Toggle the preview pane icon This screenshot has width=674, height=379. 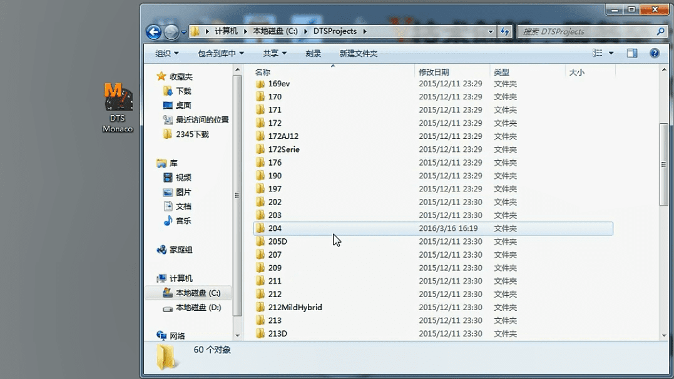pyautogui.click(x=632, y=53)
